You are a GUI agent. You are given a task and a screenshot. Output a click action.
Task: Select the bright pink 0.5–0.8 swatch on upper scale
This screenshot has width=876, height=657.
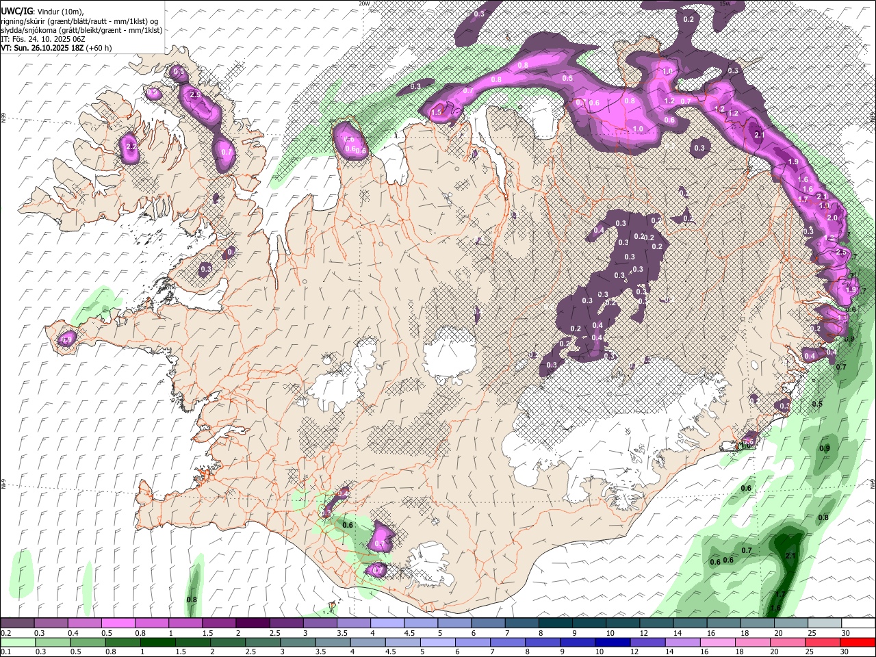(x=118, y=623)
